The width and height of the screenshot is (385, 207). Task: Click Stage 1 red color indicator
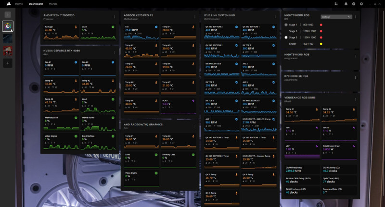click(x=321, y=25)
